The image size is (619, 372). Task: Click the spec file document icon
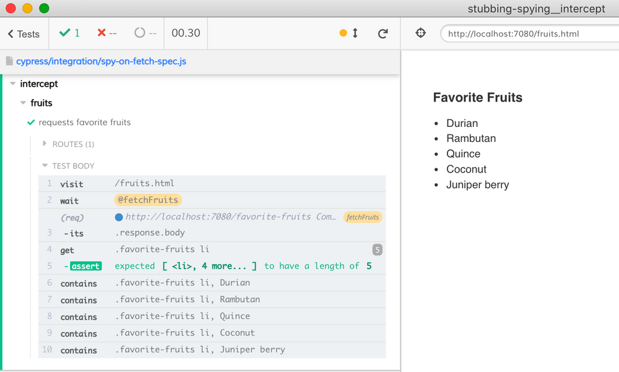click(9, 61)
